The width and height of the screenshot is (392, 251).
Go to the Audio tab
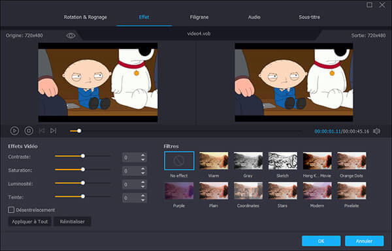pyautogui.click(x=254, y=17)
